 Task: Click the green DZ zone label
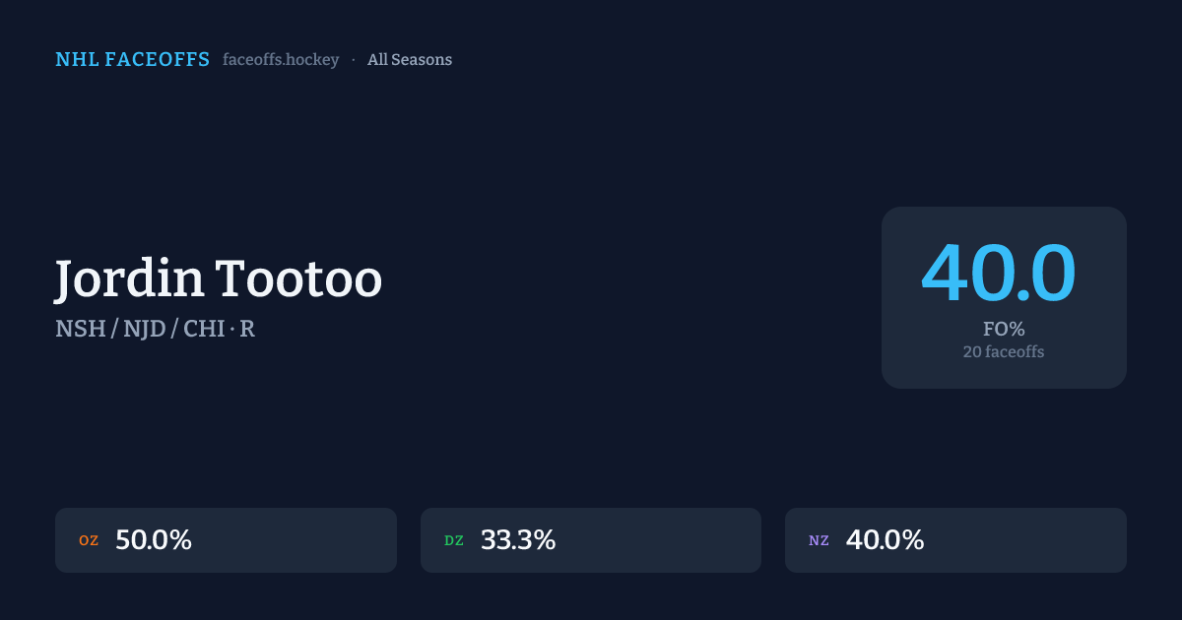point(454,540)
